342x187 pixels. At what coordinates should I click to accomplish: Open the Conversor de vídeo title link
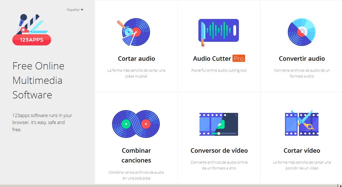219,150
